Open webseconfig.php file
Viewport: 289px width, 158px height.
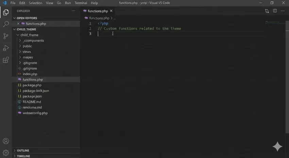point(35,113)
